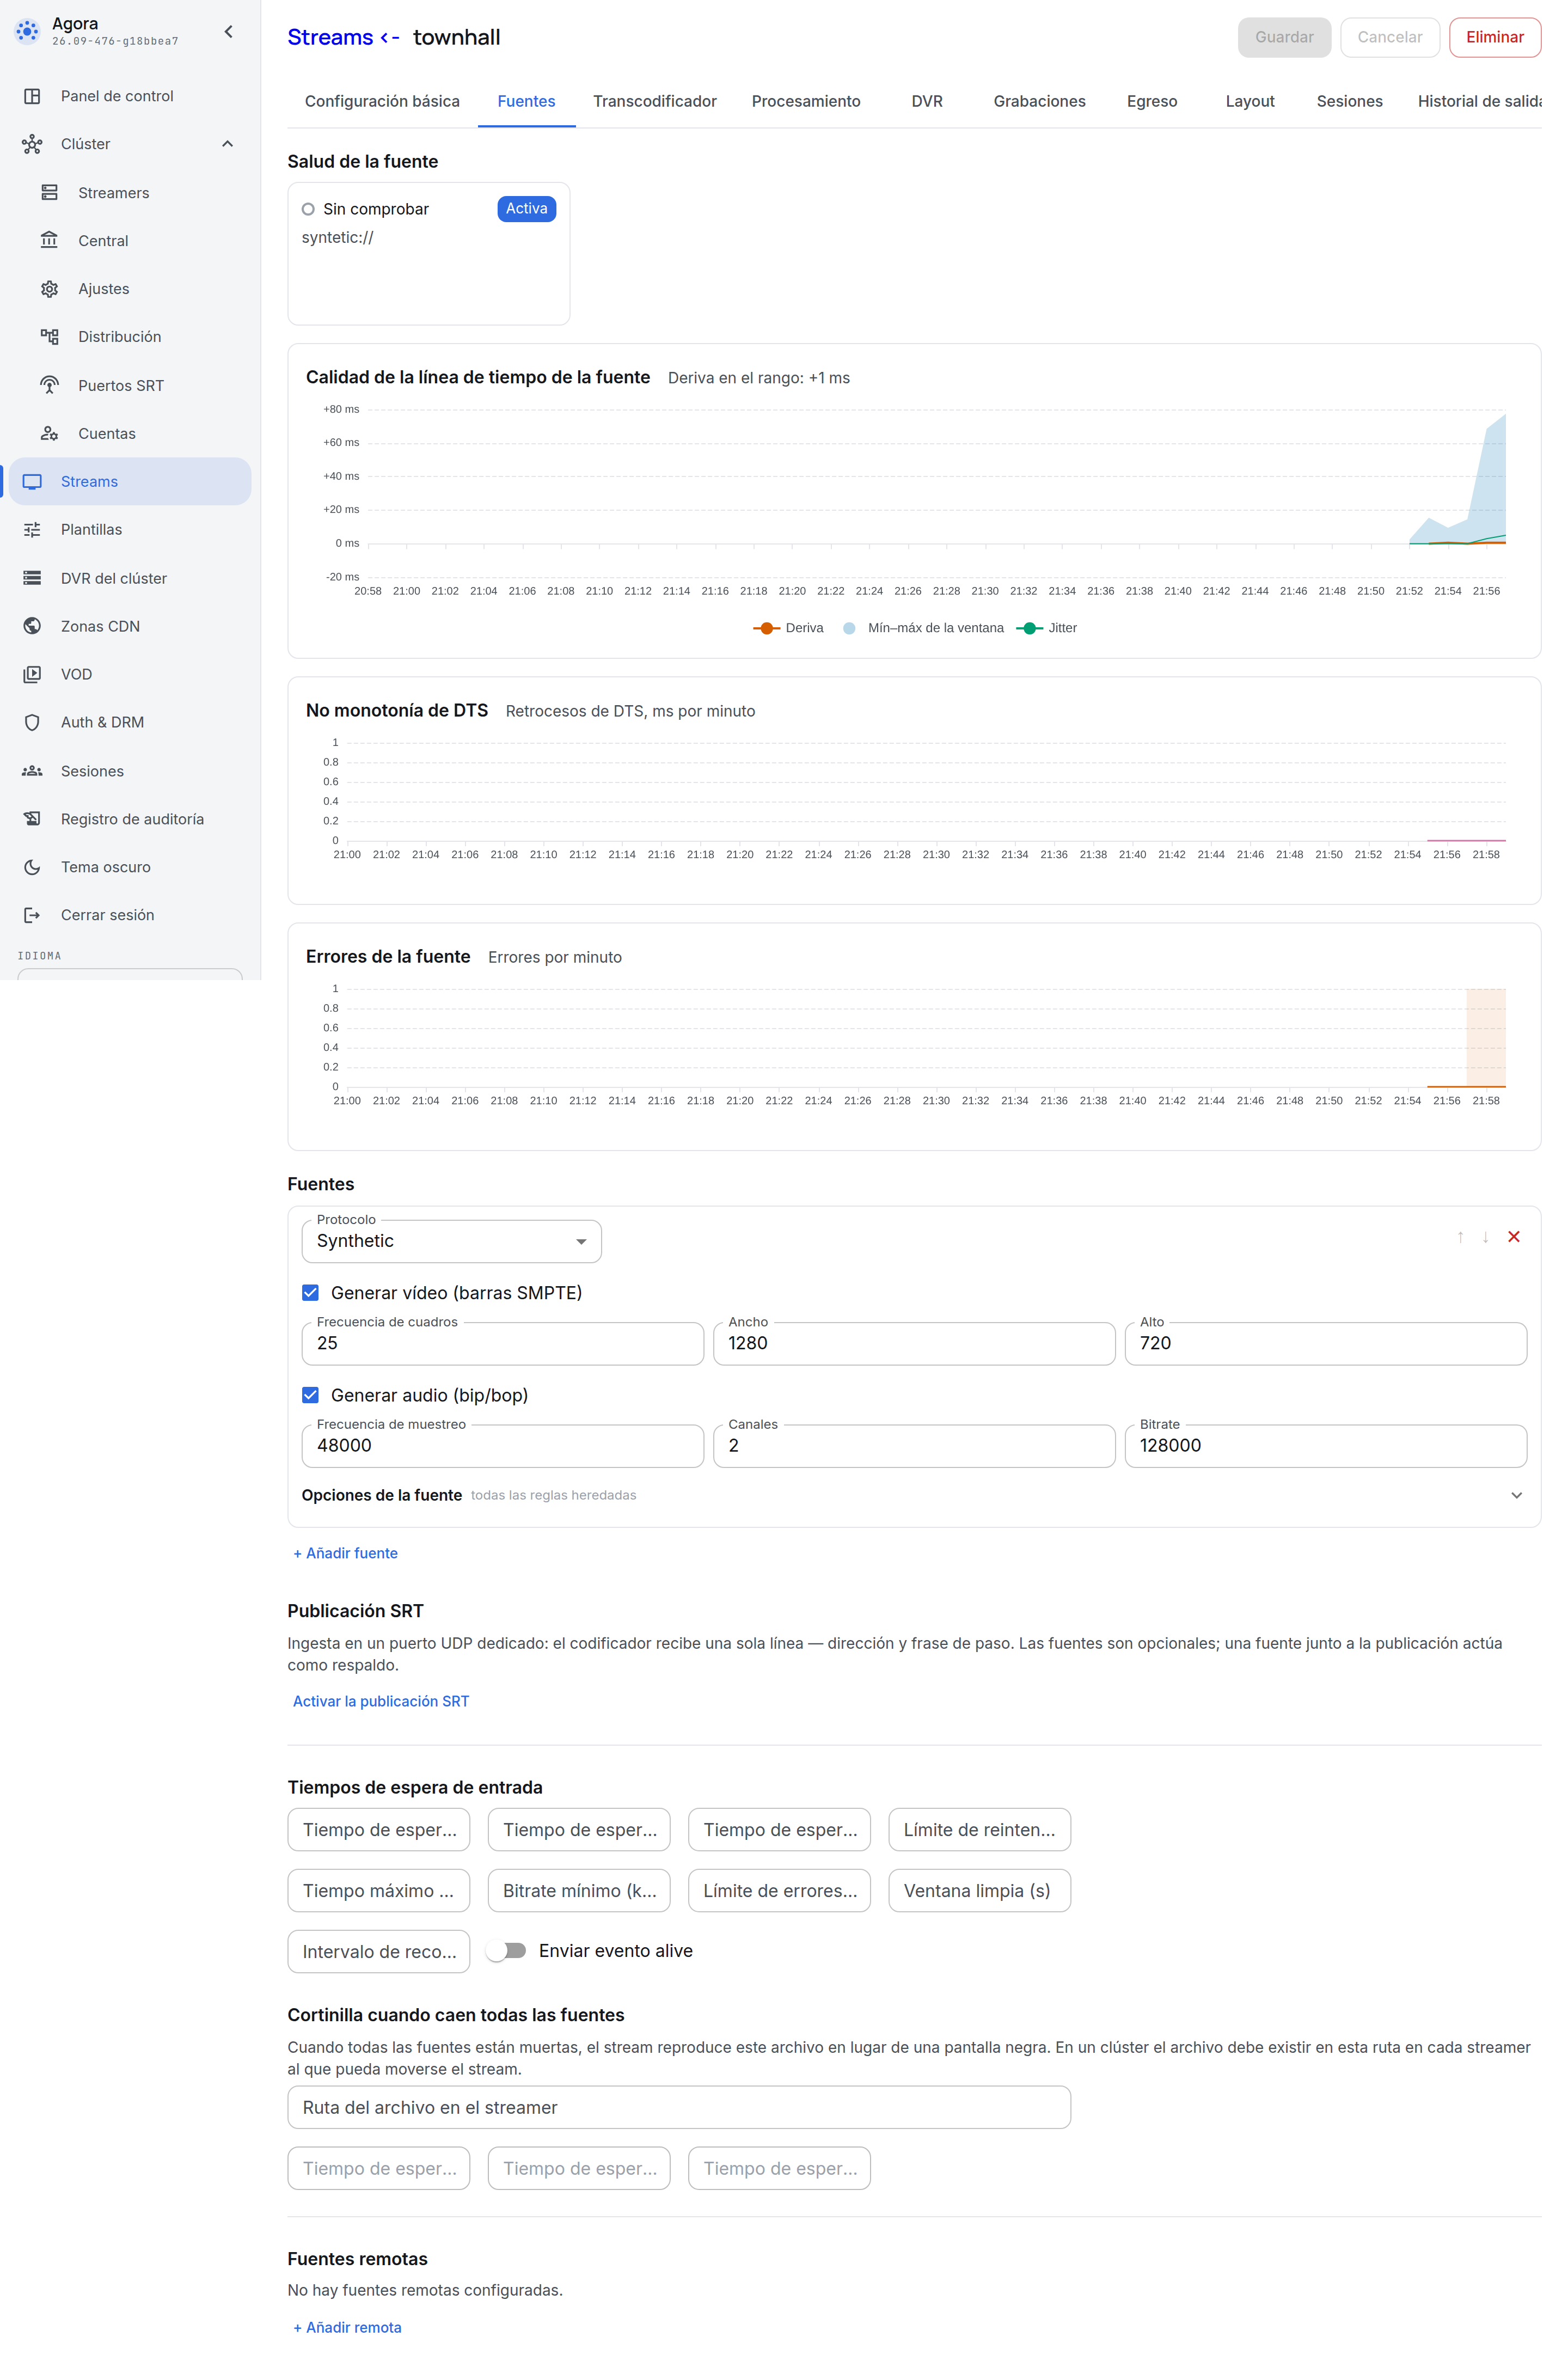Click Ruta del archivo en el streamer field

coord(679,2107)
